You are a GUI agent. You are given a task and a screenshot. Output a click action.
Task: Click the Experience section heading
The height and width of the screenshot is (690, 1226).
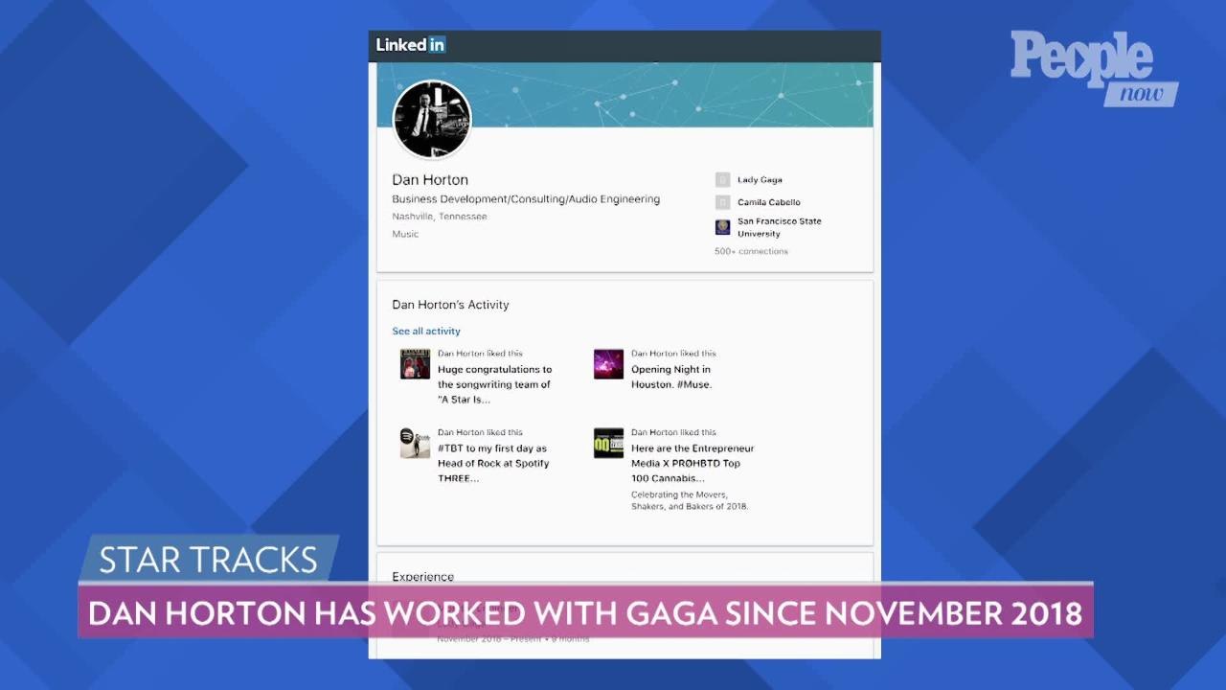point(422,576)
